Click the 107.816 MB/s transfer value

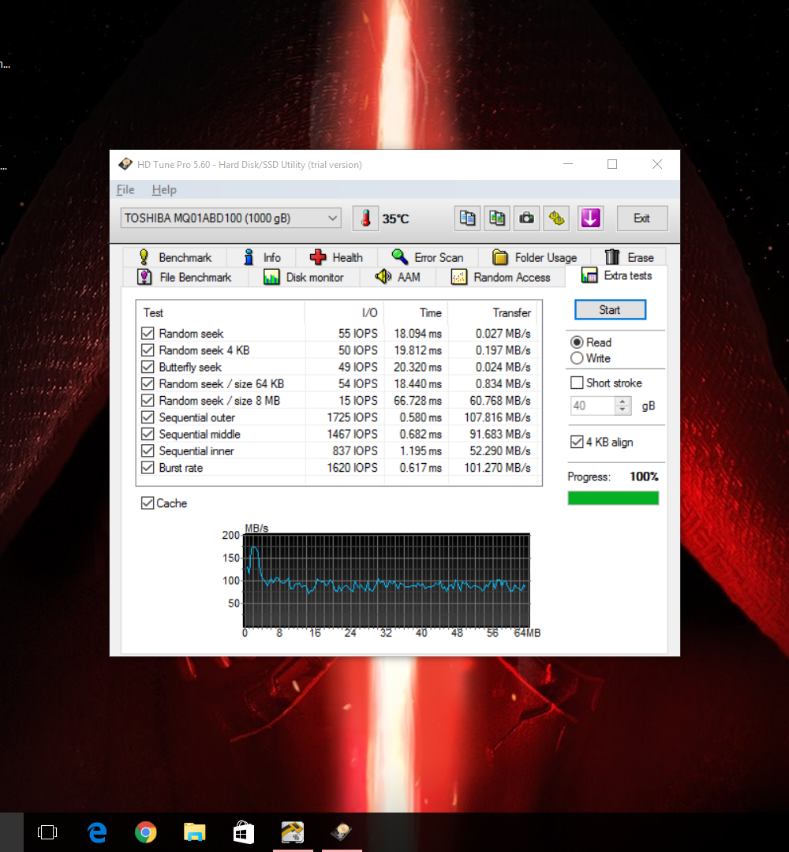[497, 417]
